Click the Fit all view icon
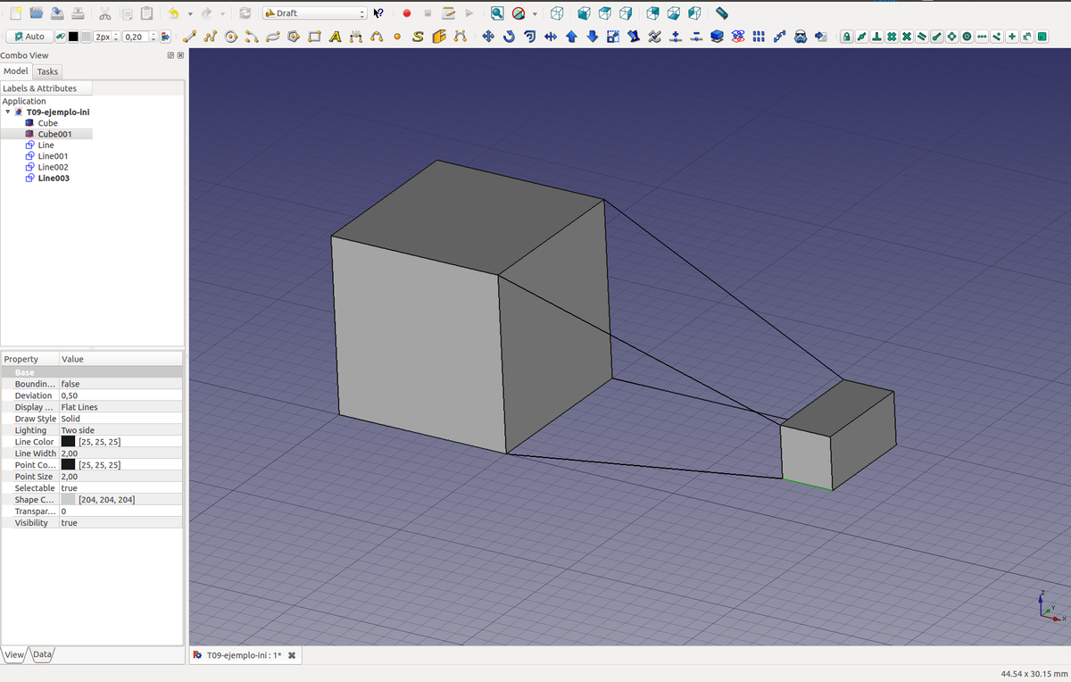Viewport: 1071px width, 682px height. click(x=497, y=13)
